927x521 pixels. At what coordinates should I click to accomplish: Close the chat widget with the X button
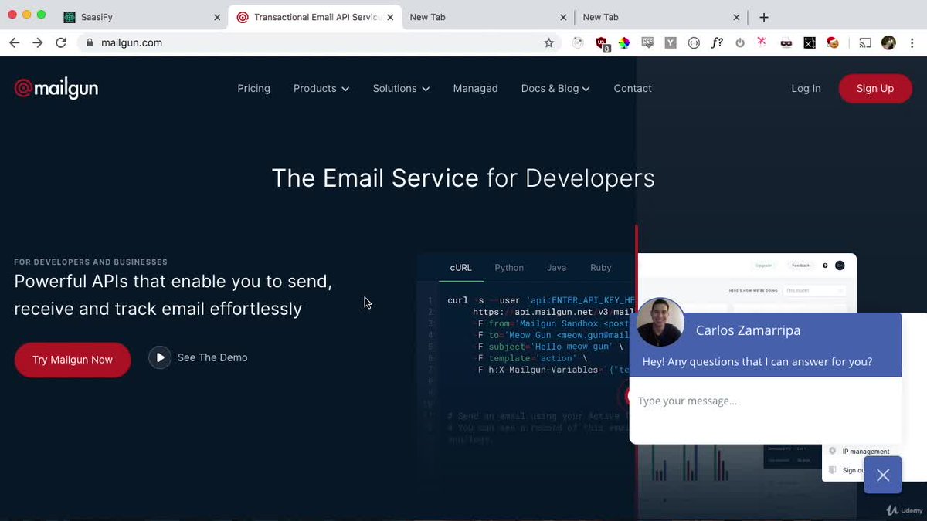[x=883, y=475]
